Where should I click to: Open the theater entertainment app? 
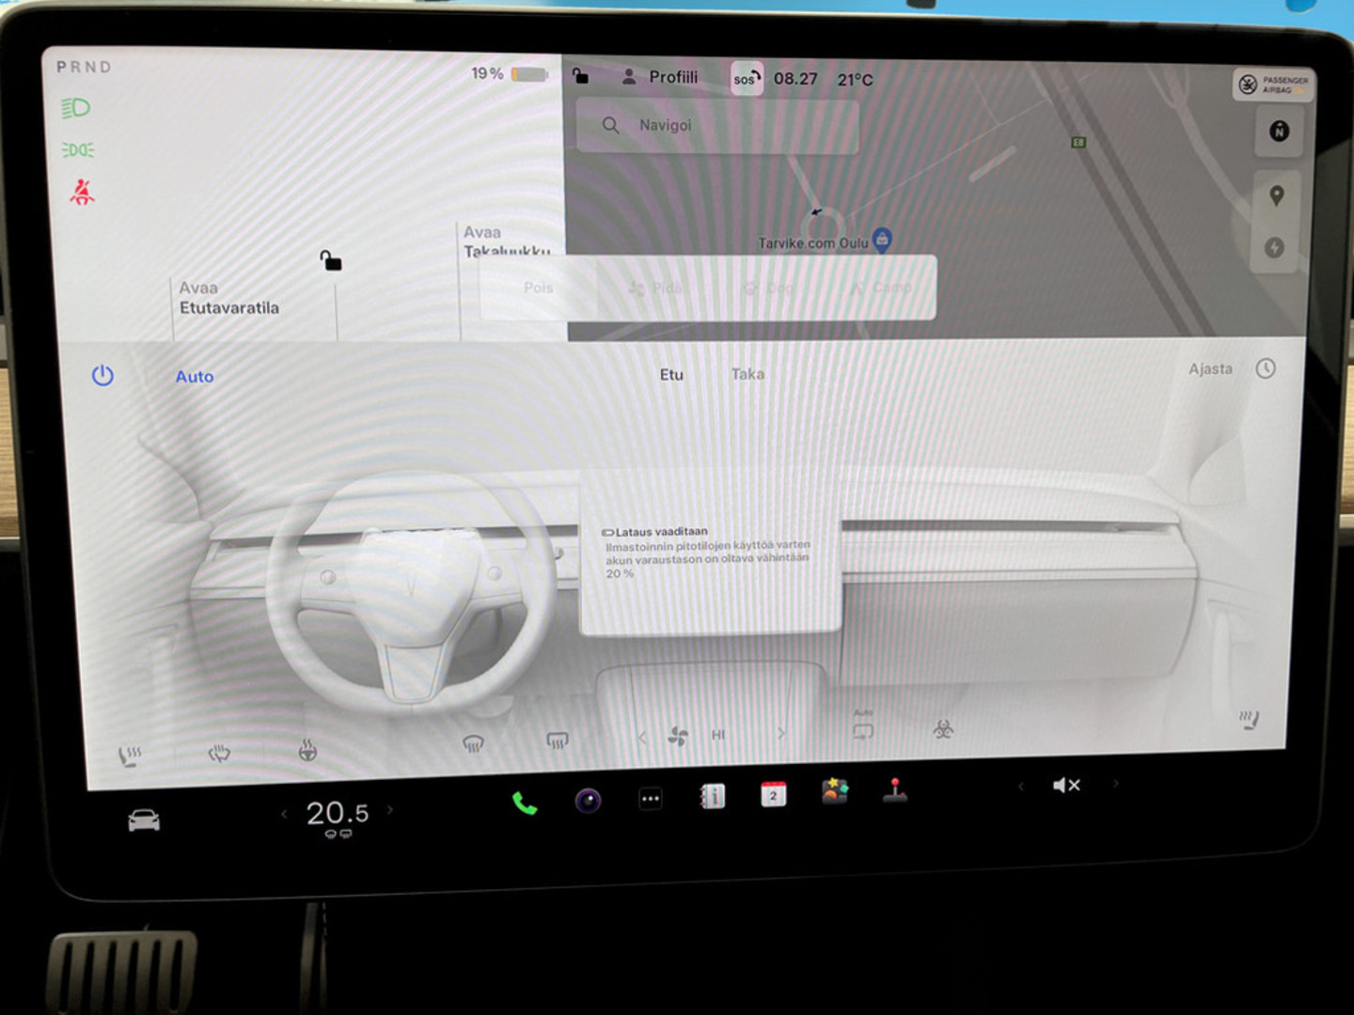834,792
